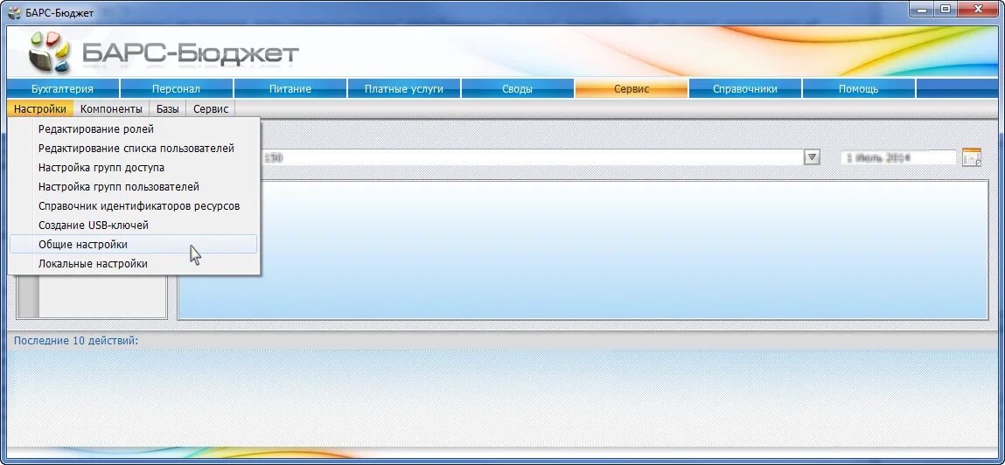Close the БАРС-Бюджет window
The height and width of the screenshot is (465, 1005).
tap(980, 9)
